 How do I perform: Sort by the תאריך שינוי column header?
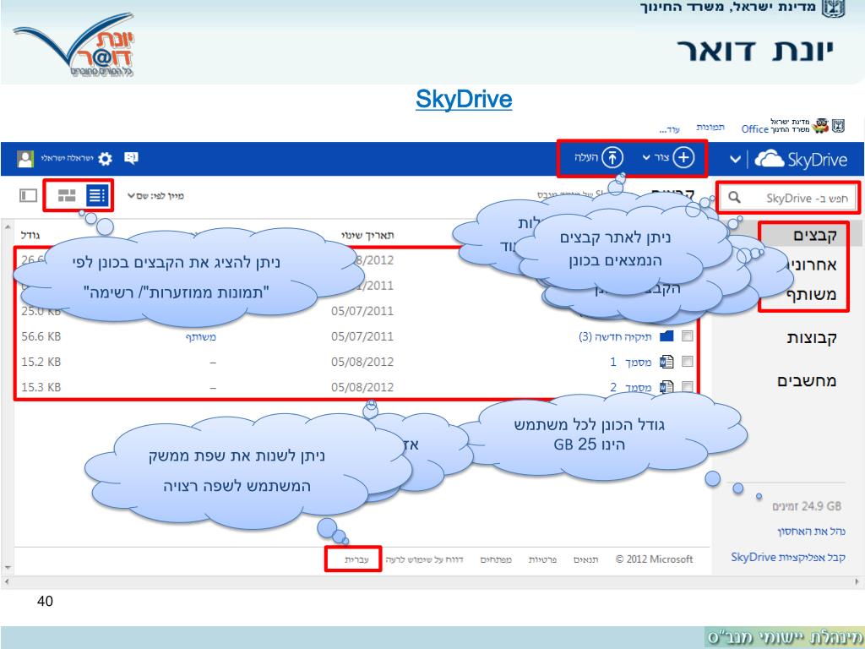point(367,236)
